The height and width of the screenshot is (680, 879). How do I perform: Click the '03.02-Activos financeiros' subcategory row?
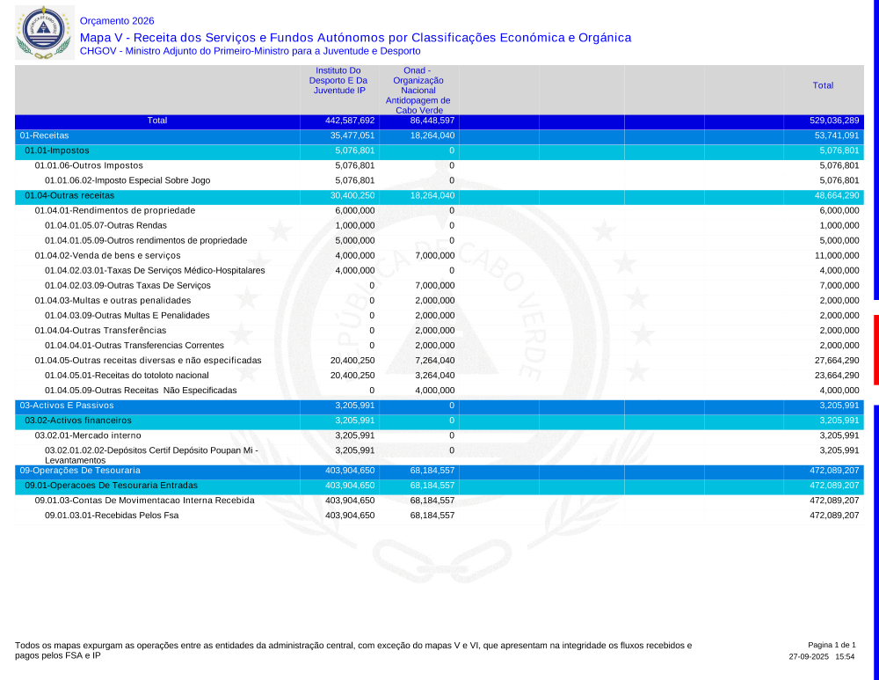pyautogui.click(x=78, y=420)
